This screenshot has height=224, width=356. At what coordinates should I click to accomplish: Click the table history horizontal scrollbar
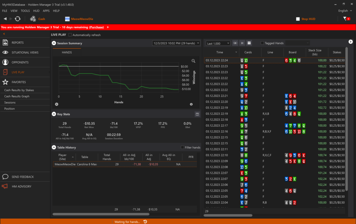(x=101, y=214)
